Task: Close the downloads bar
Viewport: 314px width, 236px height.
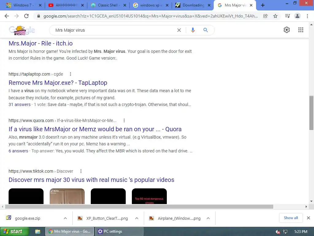Action: [308, 218]
